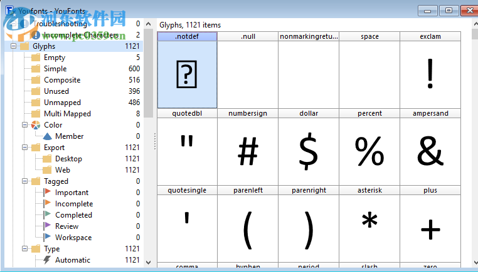Click the Unused count 396

pyautogui.click(x=134, y=91)
